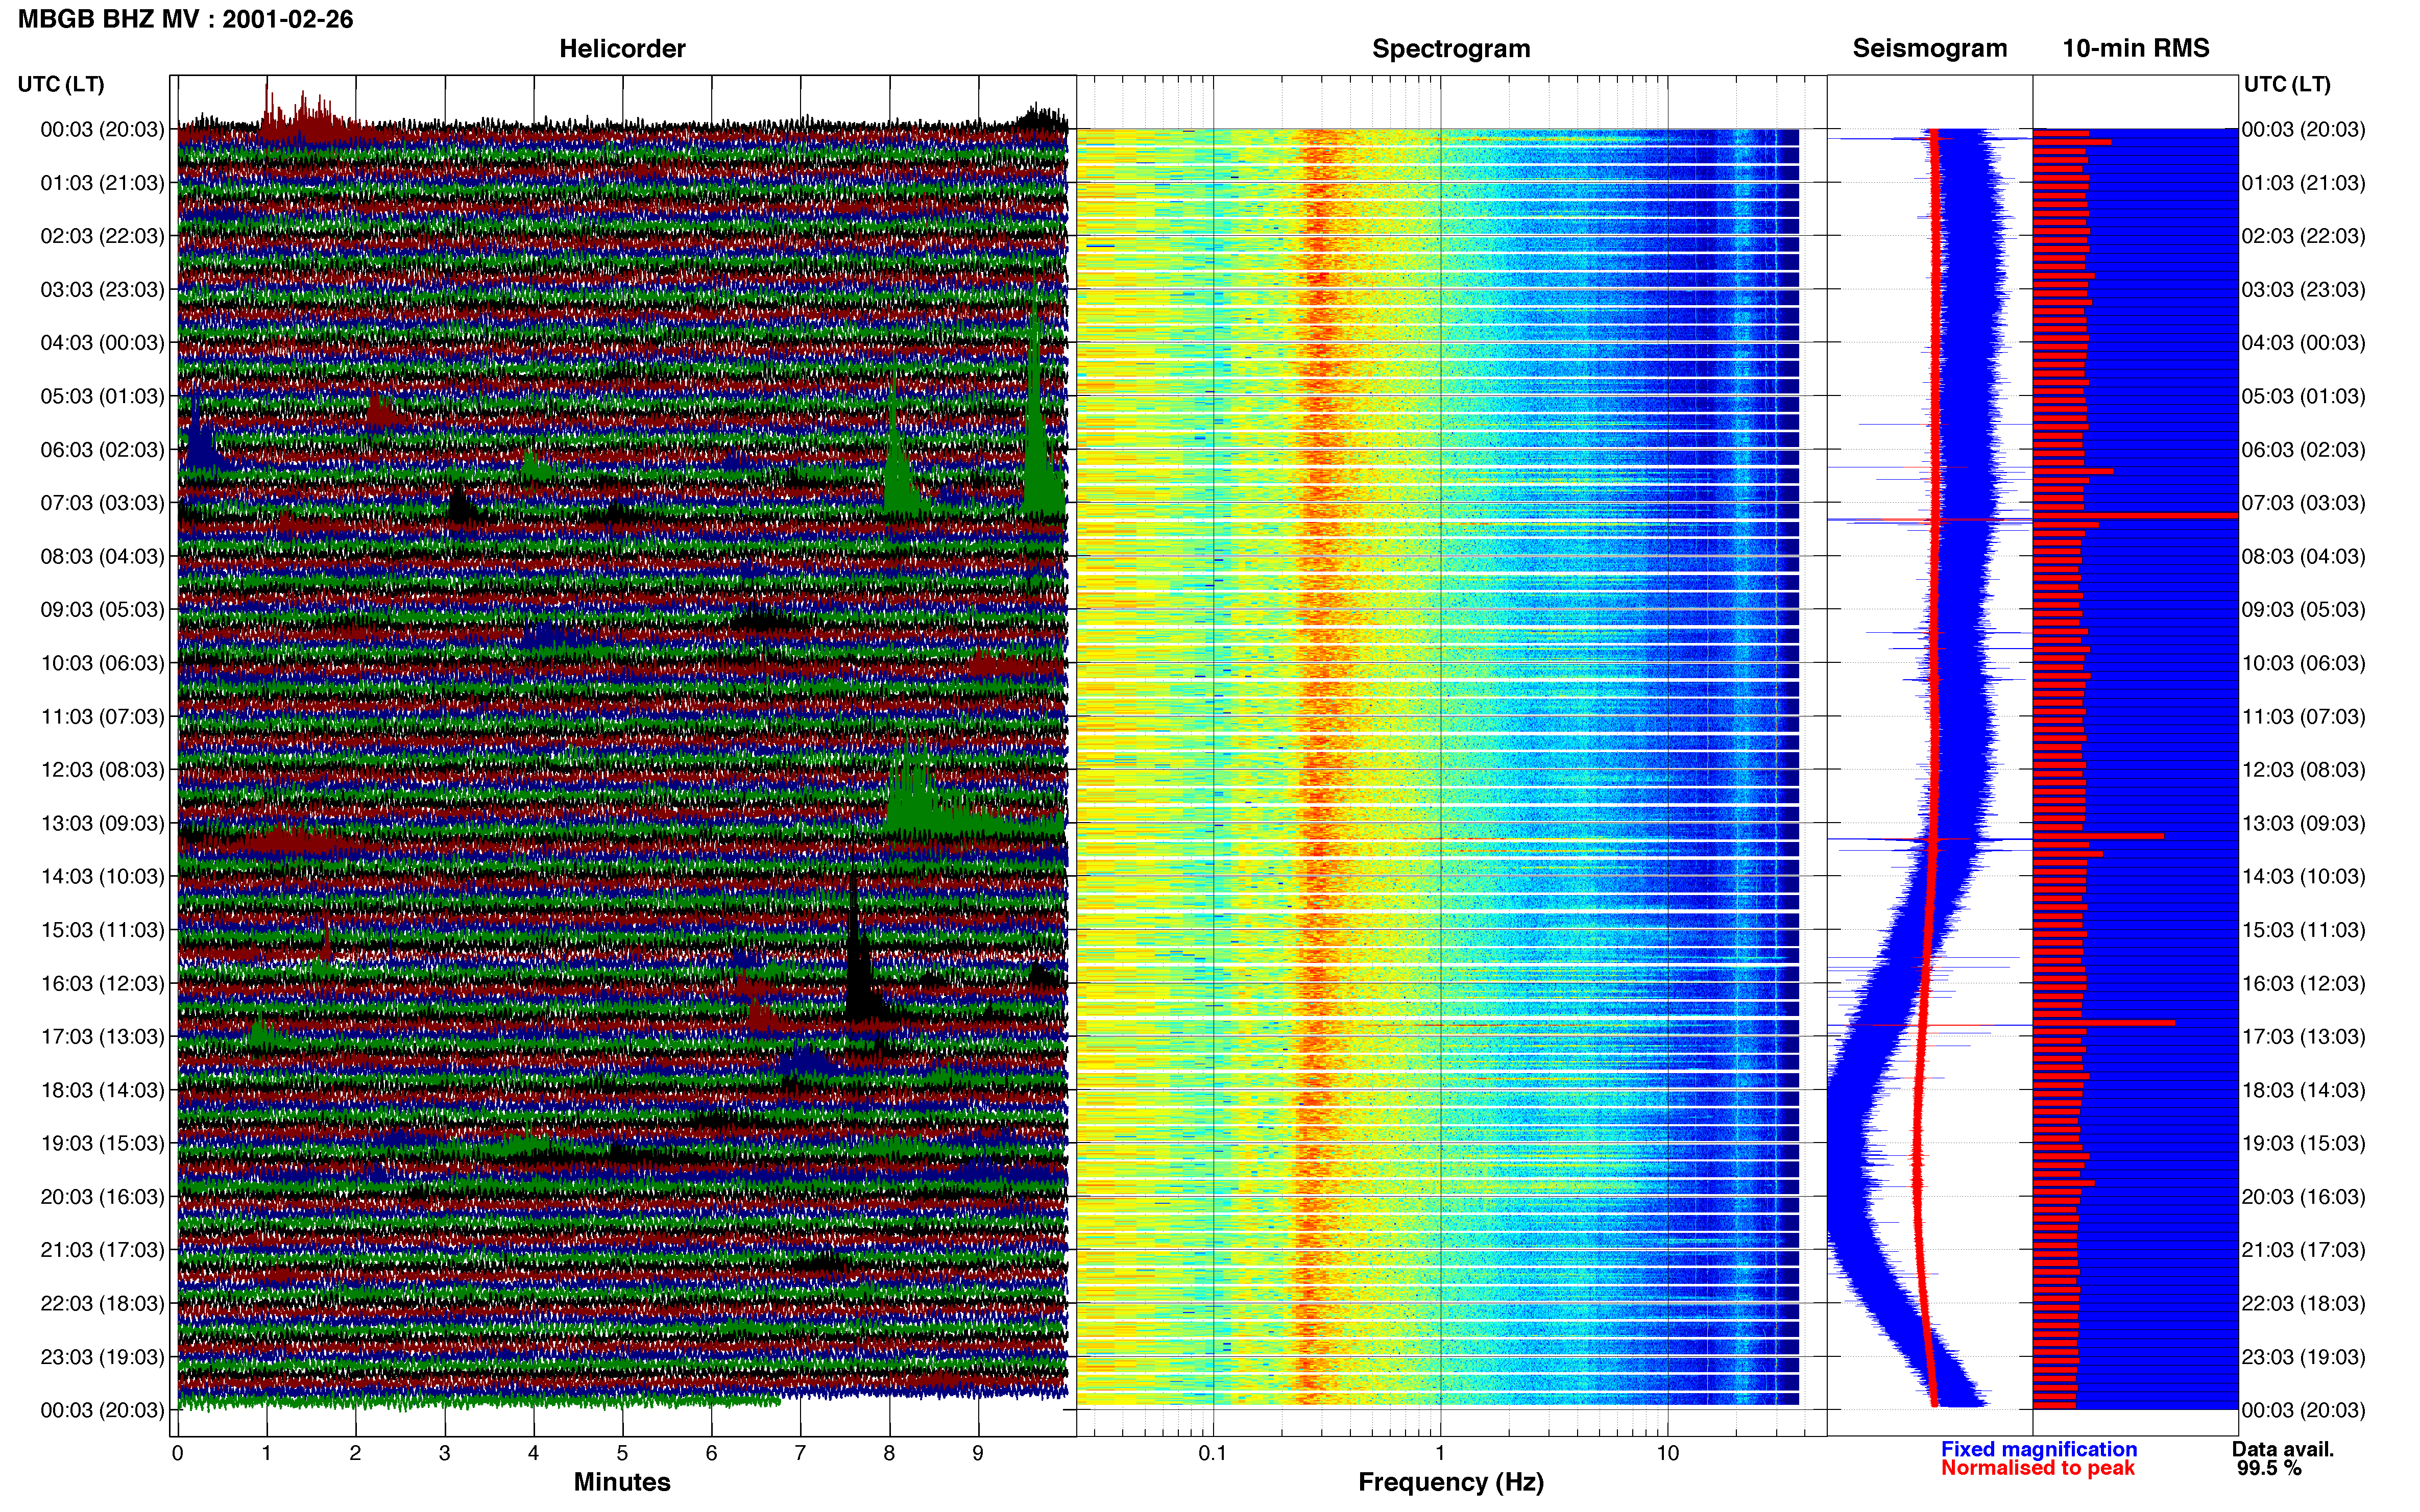Screen dimensions: 2420x1512
Task: Click 19:03 (15:03) label right of RMS panel
Action: 2304,1143
